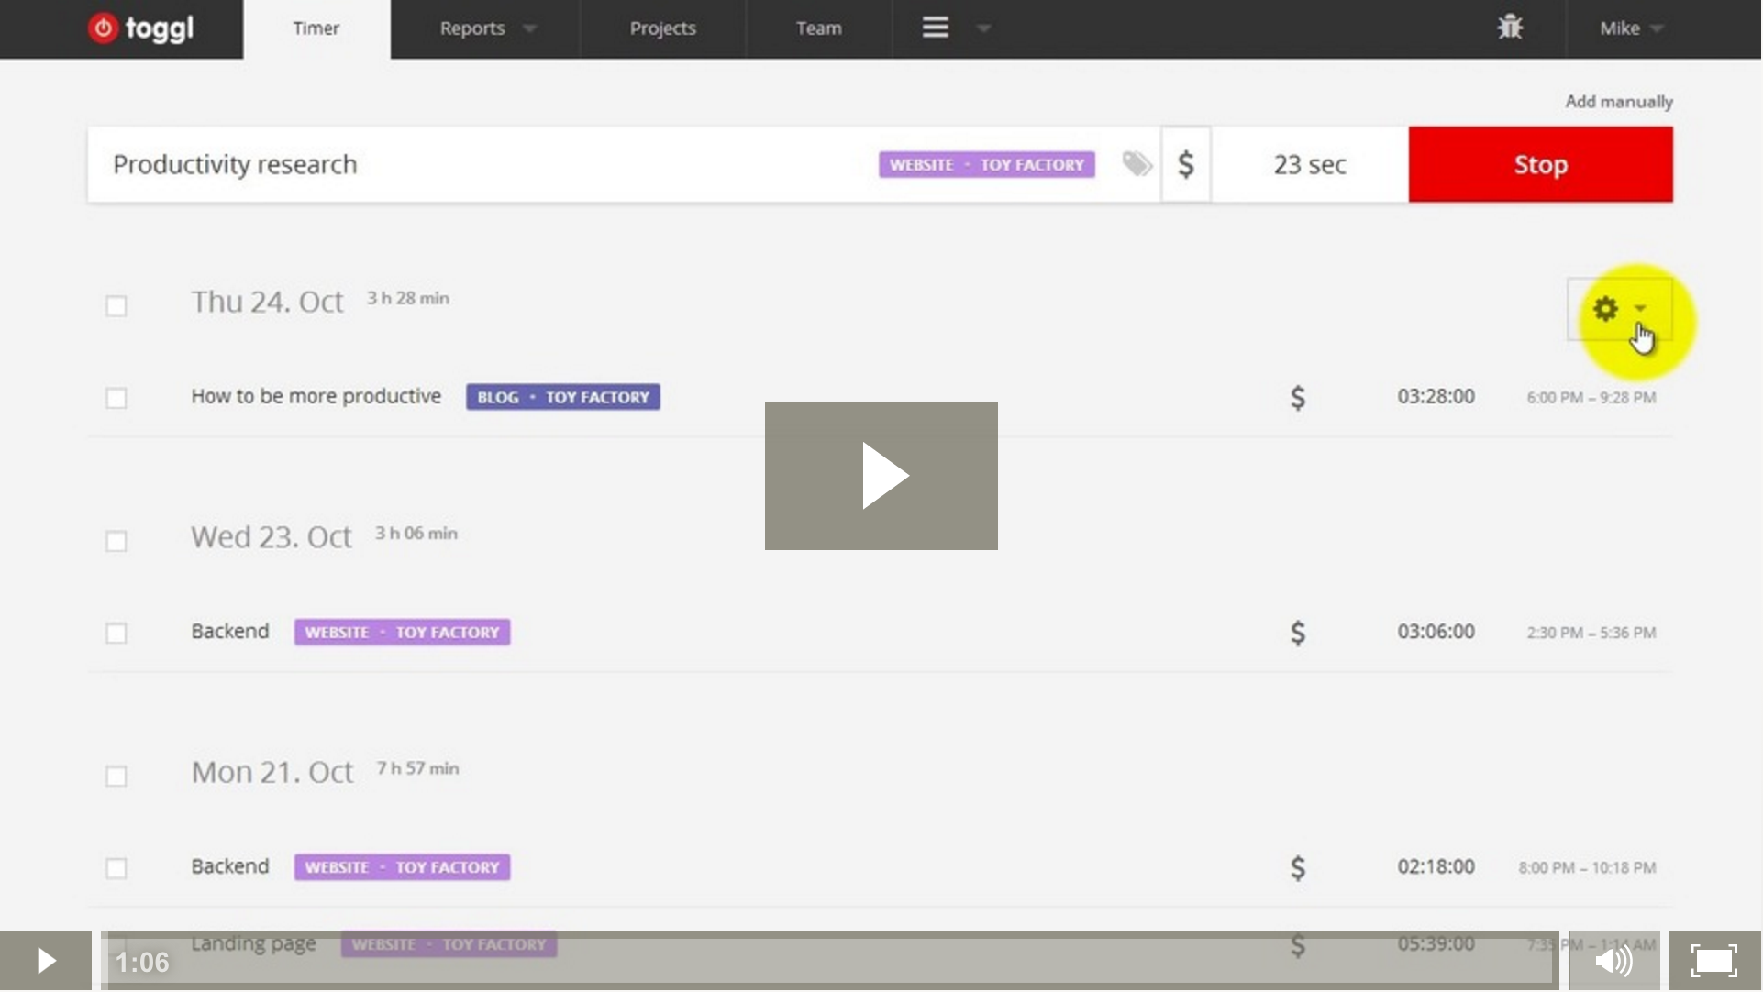The width and height of the screenshot is (1763, 992).
Task: Toggle billable dollar sign in timer bar
Action: click(x=1186, y=164)
